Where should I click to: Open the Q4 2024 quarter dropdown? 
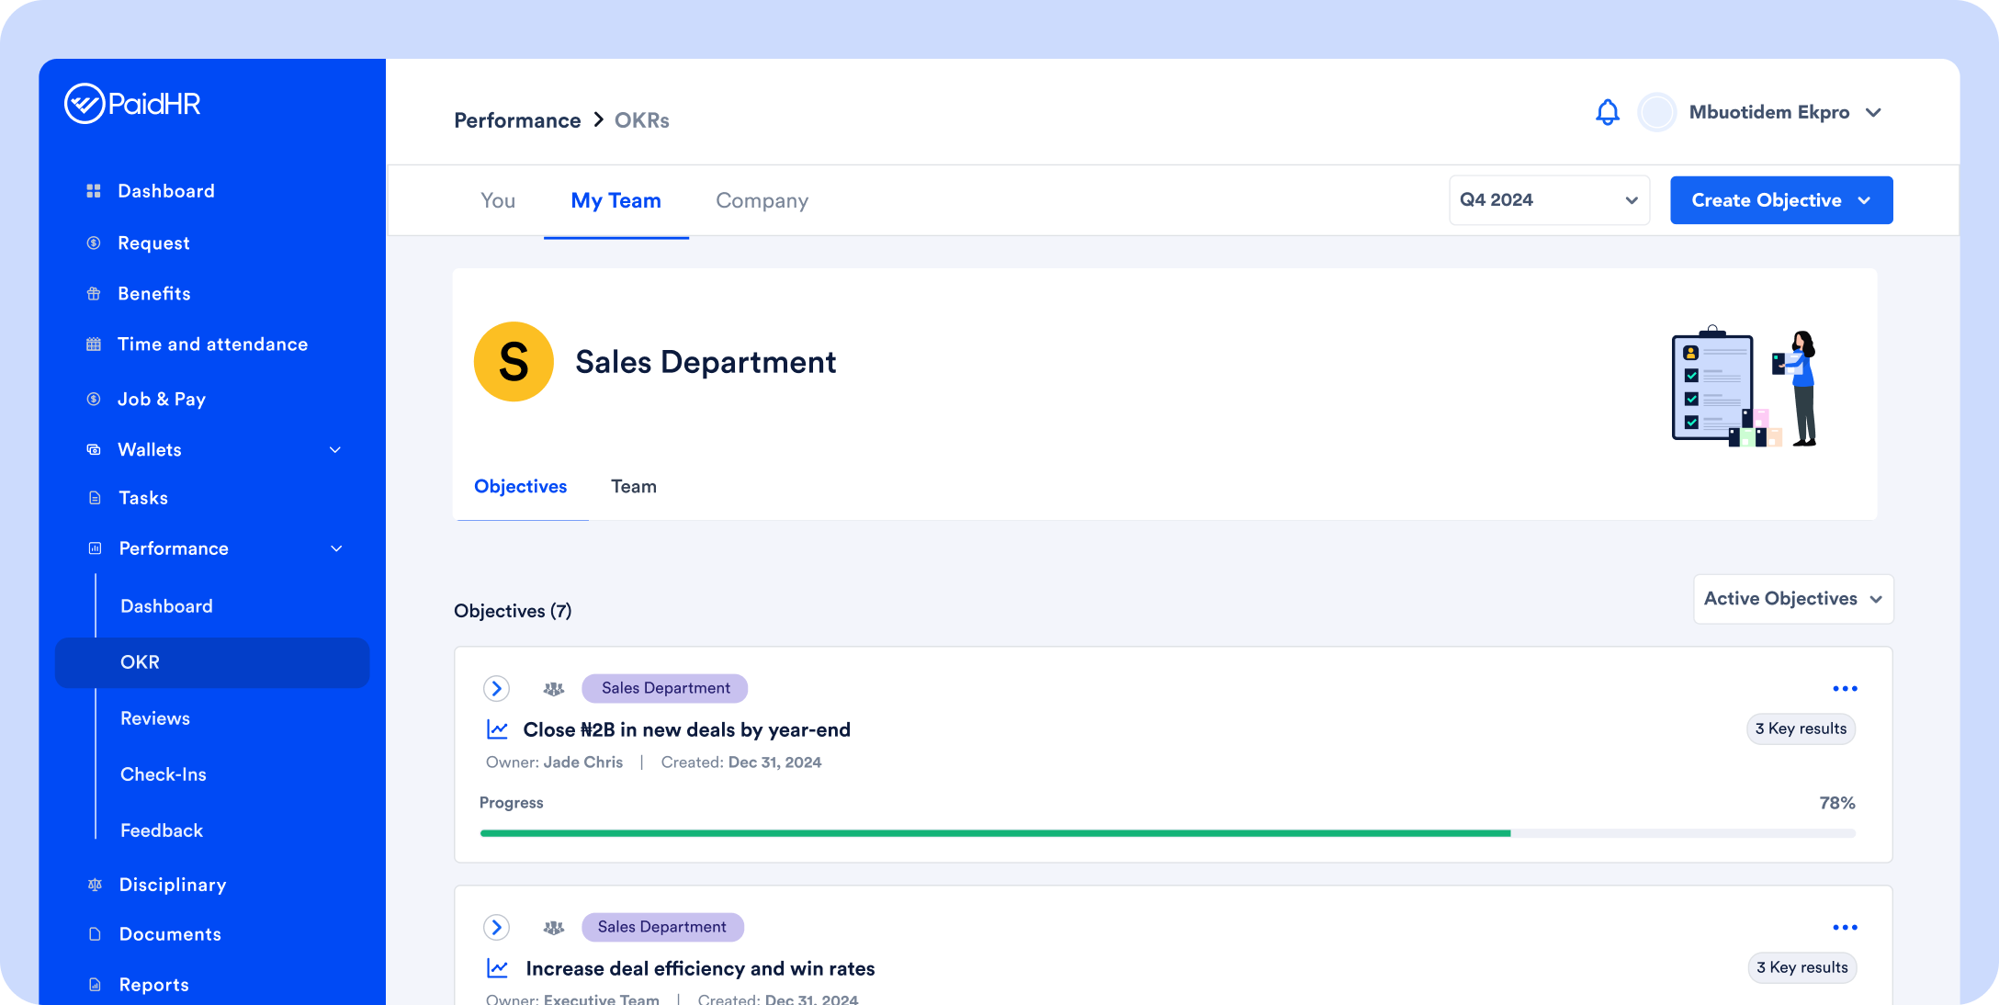[1549, 200]
